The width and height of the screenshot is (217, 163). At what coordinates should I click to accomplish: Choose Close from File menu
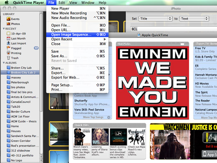pyautogui.click(x=77, y=44)
